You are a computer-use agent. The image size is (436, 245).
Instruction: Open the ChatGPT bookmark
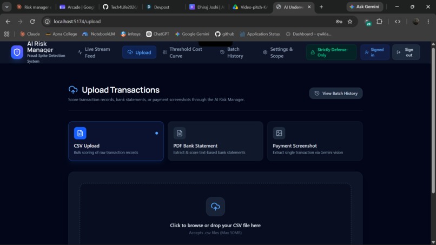click(x=157, y=34)
